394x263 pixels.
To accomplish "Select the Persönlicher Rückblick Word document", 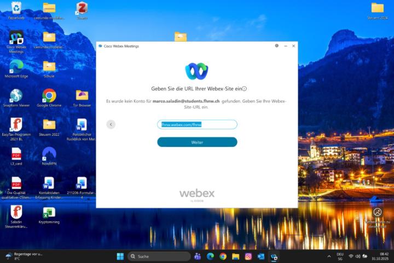I will (82, 129).
